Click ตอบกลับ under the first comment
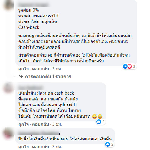Viewport: 150px width, 150px height. click(41, 69)
